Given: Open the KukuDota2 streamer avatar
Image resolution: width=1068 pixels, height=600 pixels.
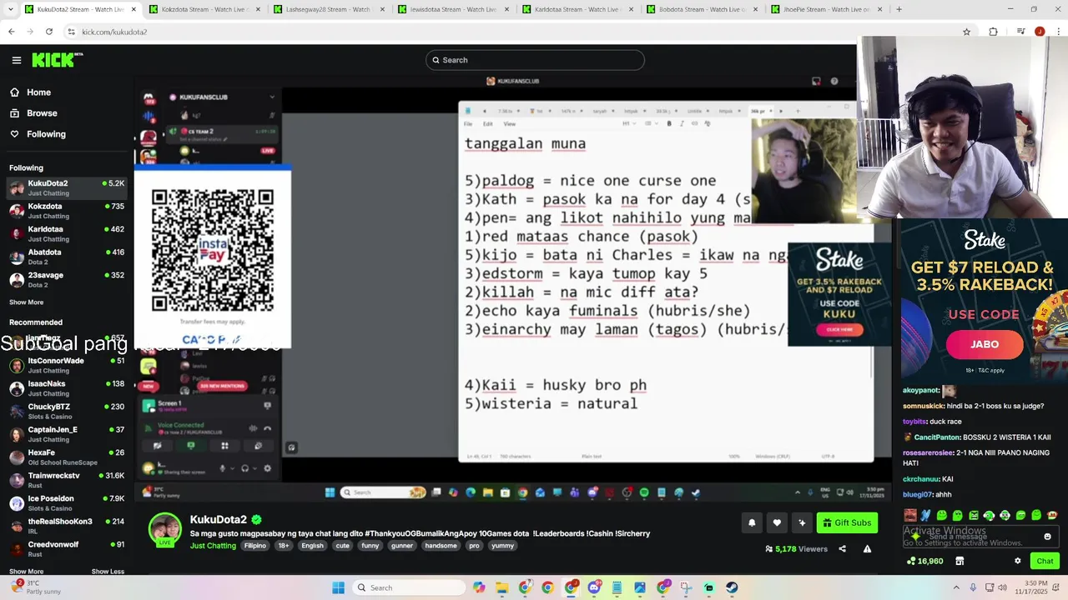Looking at the screenshot, I should (x=165, y=530).
